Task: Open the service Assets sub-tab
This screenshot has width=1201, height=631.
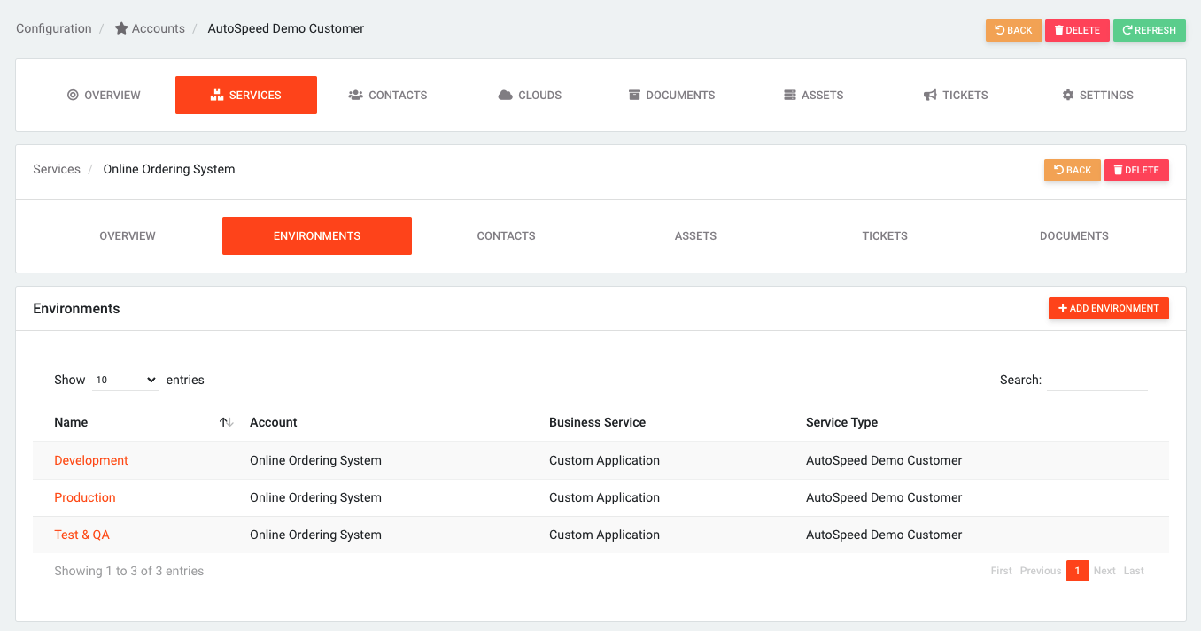Action: [695, 236]
